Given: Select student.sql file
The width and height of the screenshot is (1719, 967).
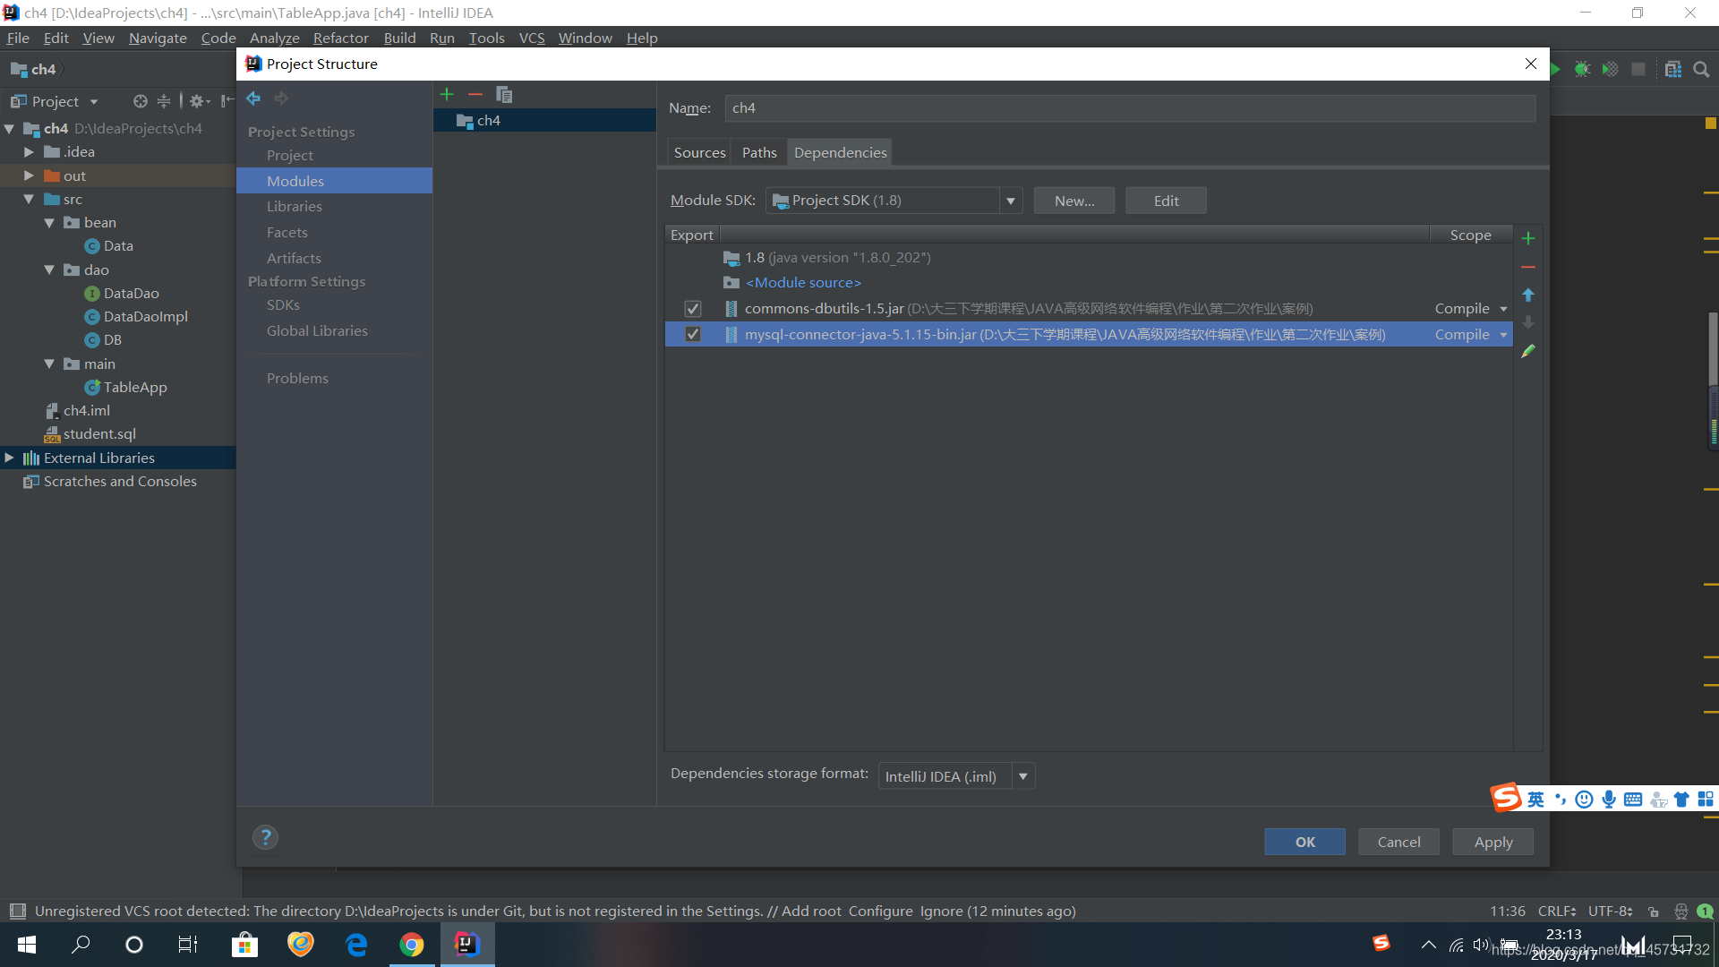Looking at the screenshot, I should tap(98, 433).
